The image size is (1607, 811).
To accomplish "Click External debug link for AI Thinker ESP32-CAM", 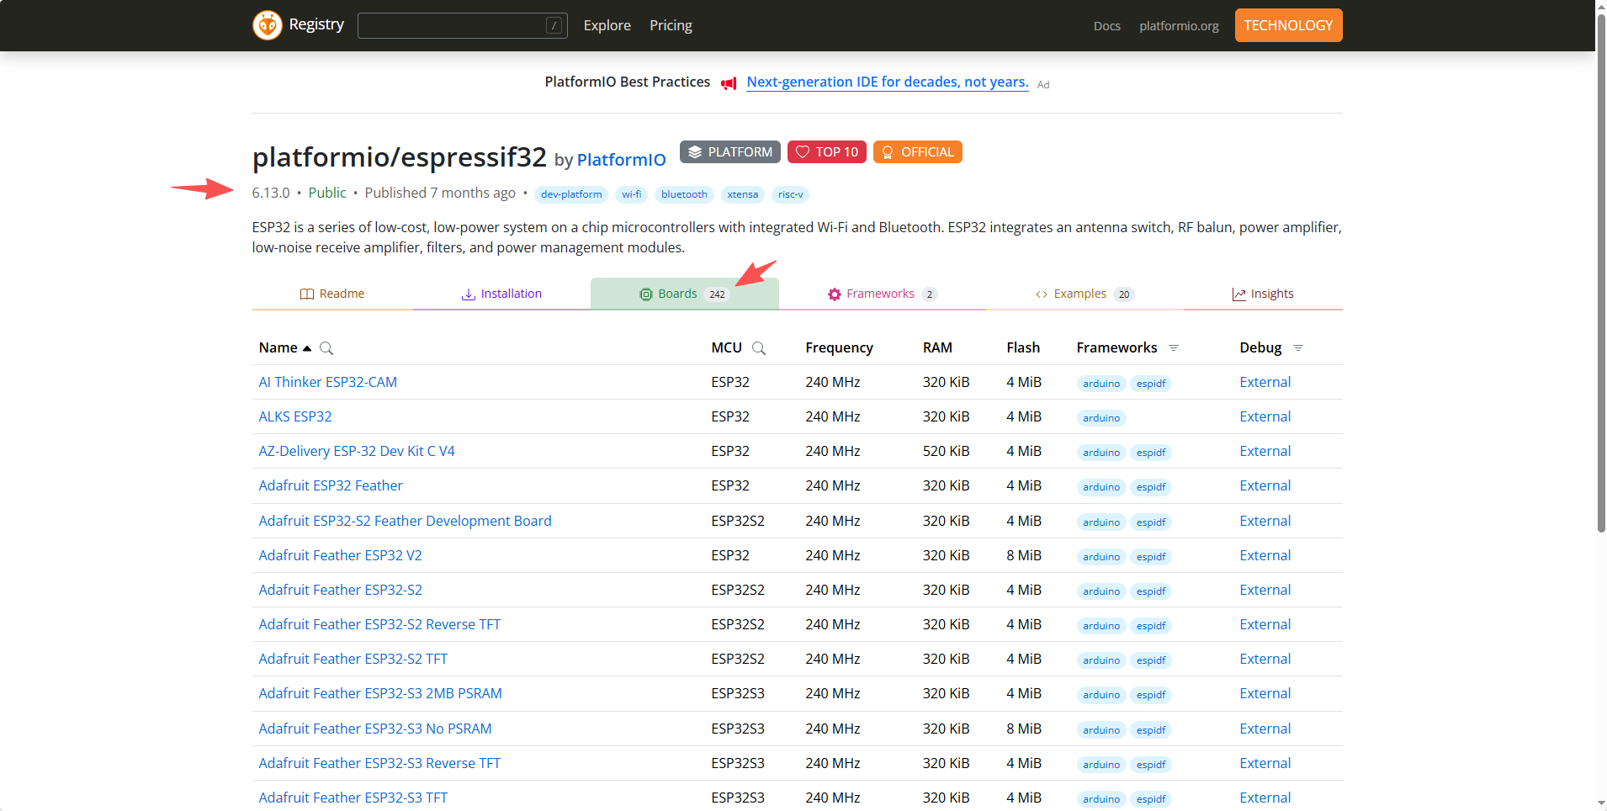I will click(x=1265, y=382).
